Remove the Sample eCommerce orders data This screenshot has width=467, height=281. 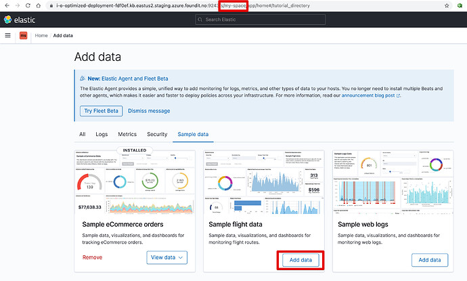click(x=92, y=257)
